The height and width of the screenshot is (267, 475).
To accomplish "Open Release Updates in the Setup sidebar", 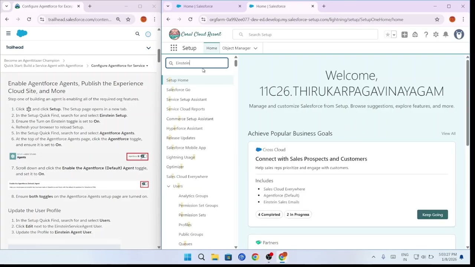I will tap(181, 138).
